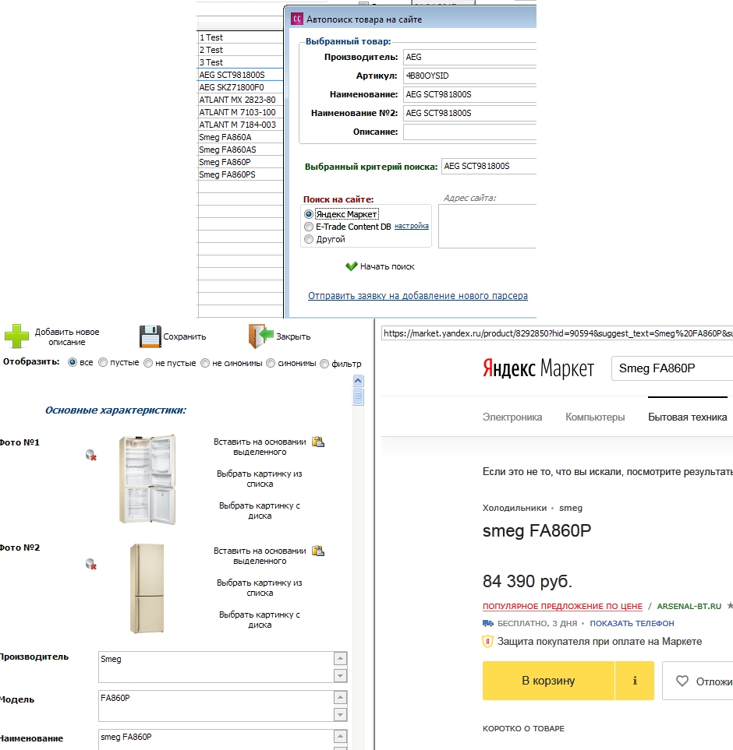Select '2 Test' list row

pos(240,50)
